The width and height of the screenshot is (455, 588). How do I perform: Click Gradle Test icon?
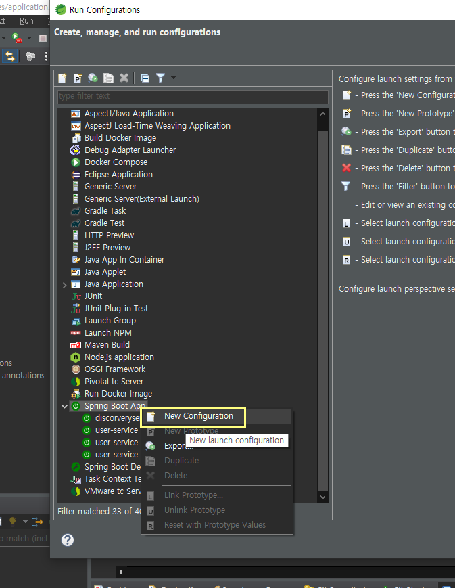[x=76, y=223]
